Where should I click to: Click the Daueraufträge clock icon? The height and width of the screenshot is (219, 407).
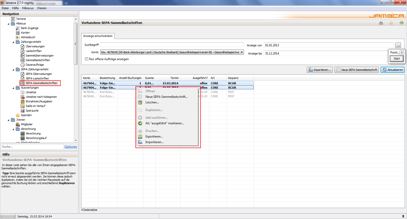(23, 65)
